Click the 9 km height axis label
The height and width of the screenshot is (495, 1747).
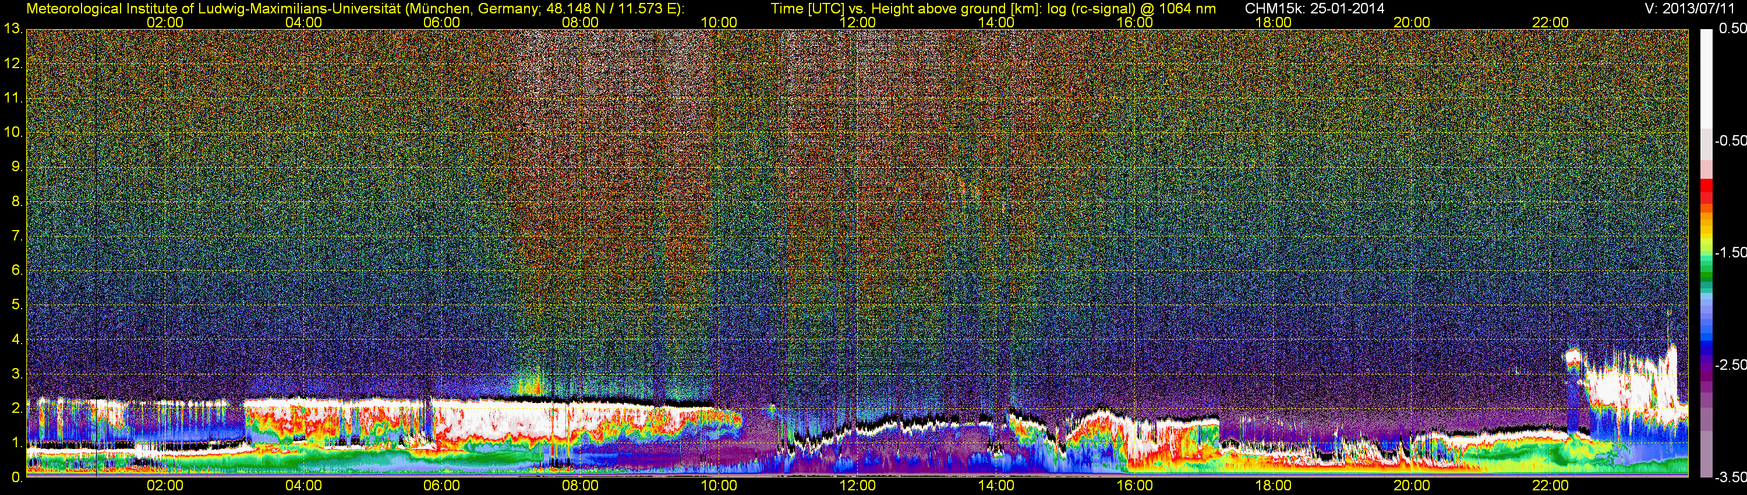click(17, 167)
